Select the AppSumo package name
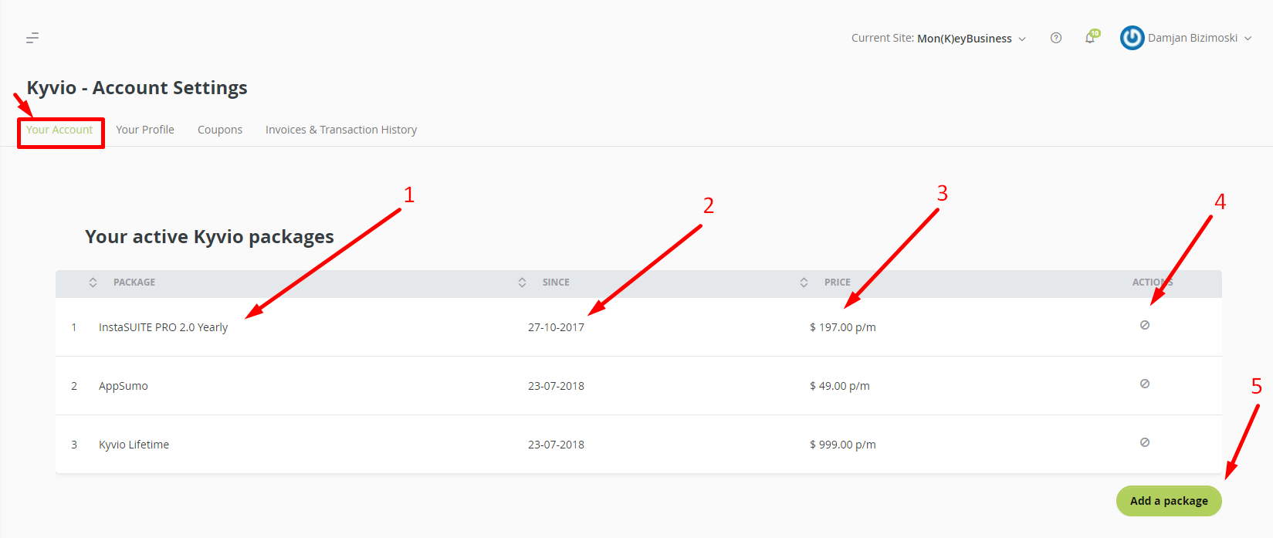The image size is (1273, 538). 124,386
